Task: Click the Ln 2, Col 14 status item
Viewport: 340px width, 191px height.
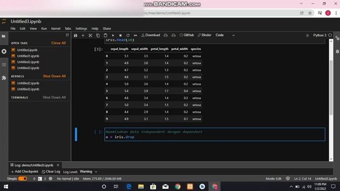Action: coord(302,179)
